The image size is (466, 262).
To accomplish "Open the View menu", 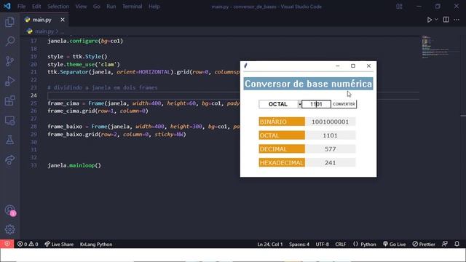I will click(x=81, y=7).
